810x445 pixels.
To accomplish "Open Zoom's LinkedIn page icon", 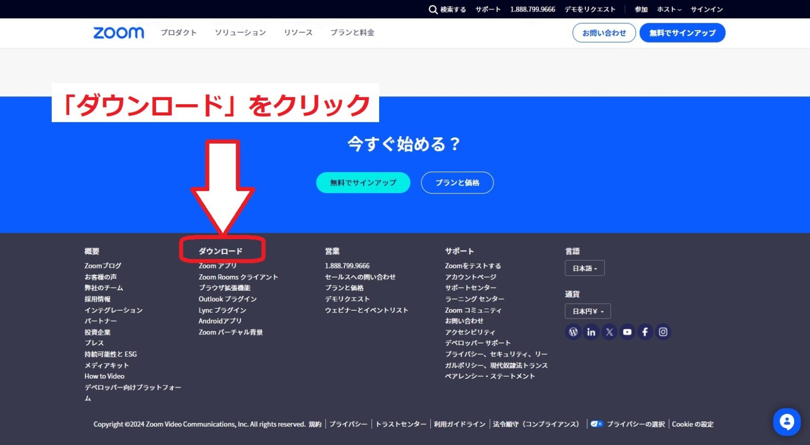I will coord(591,332).
